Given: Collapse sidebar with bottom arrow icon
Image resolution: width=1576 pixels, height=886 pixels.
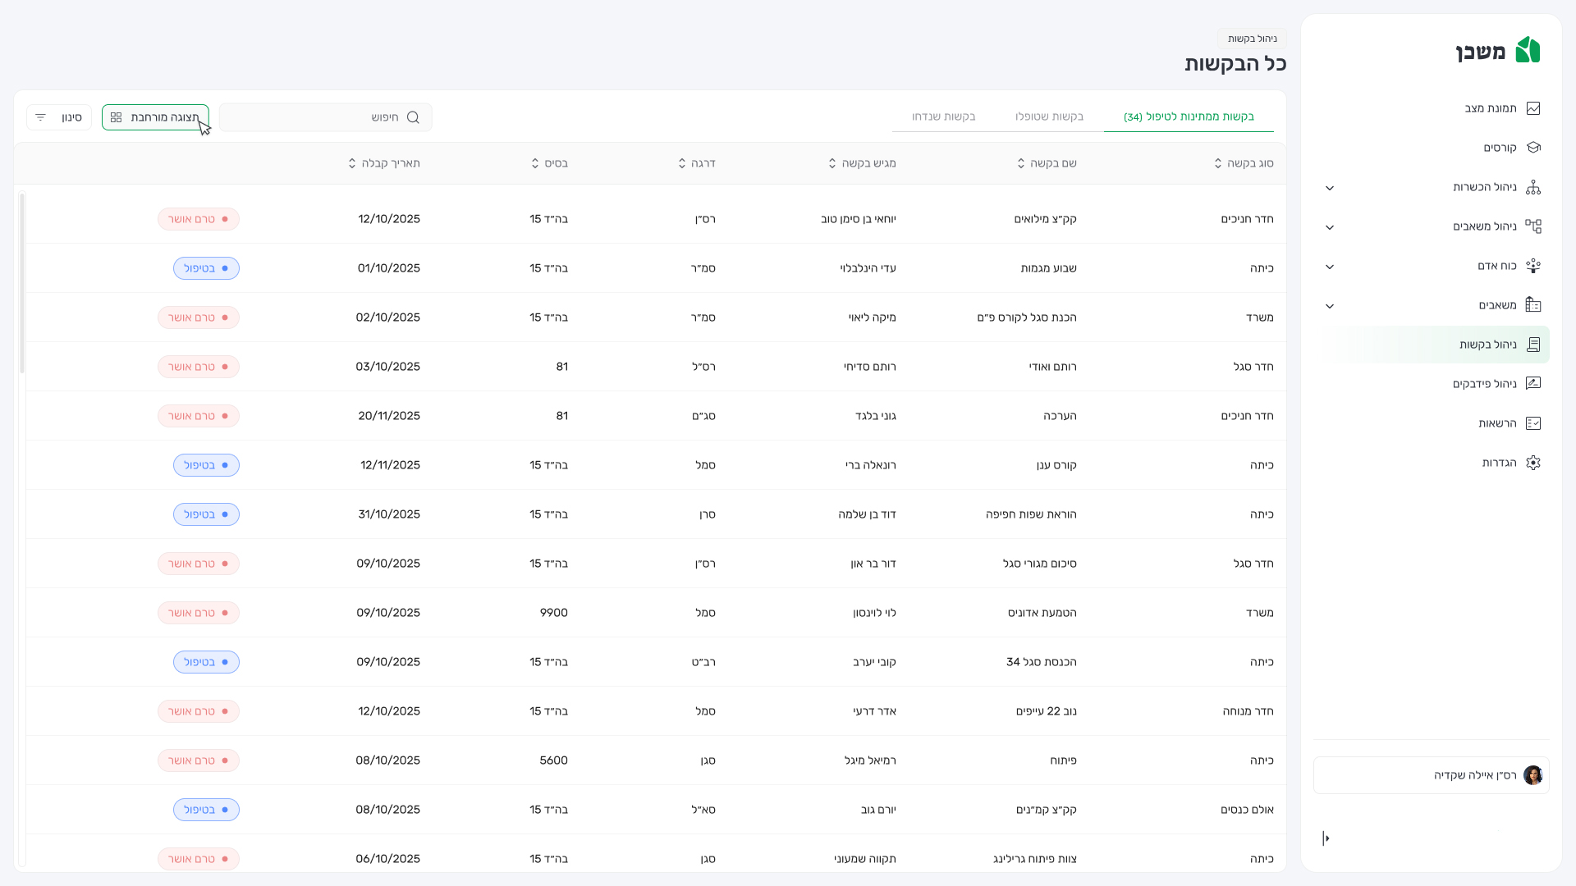Looking at the screenshot, I should 1326,838.
